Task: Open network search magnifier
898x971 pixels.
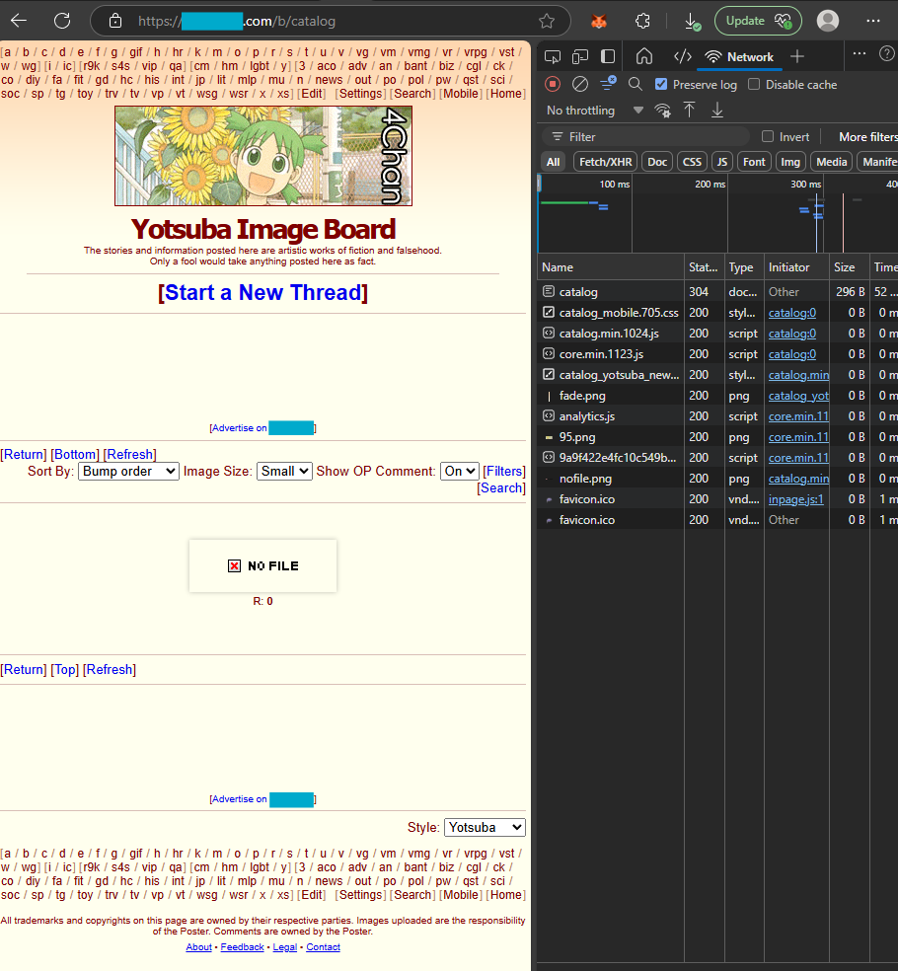Action: point(636,85)
